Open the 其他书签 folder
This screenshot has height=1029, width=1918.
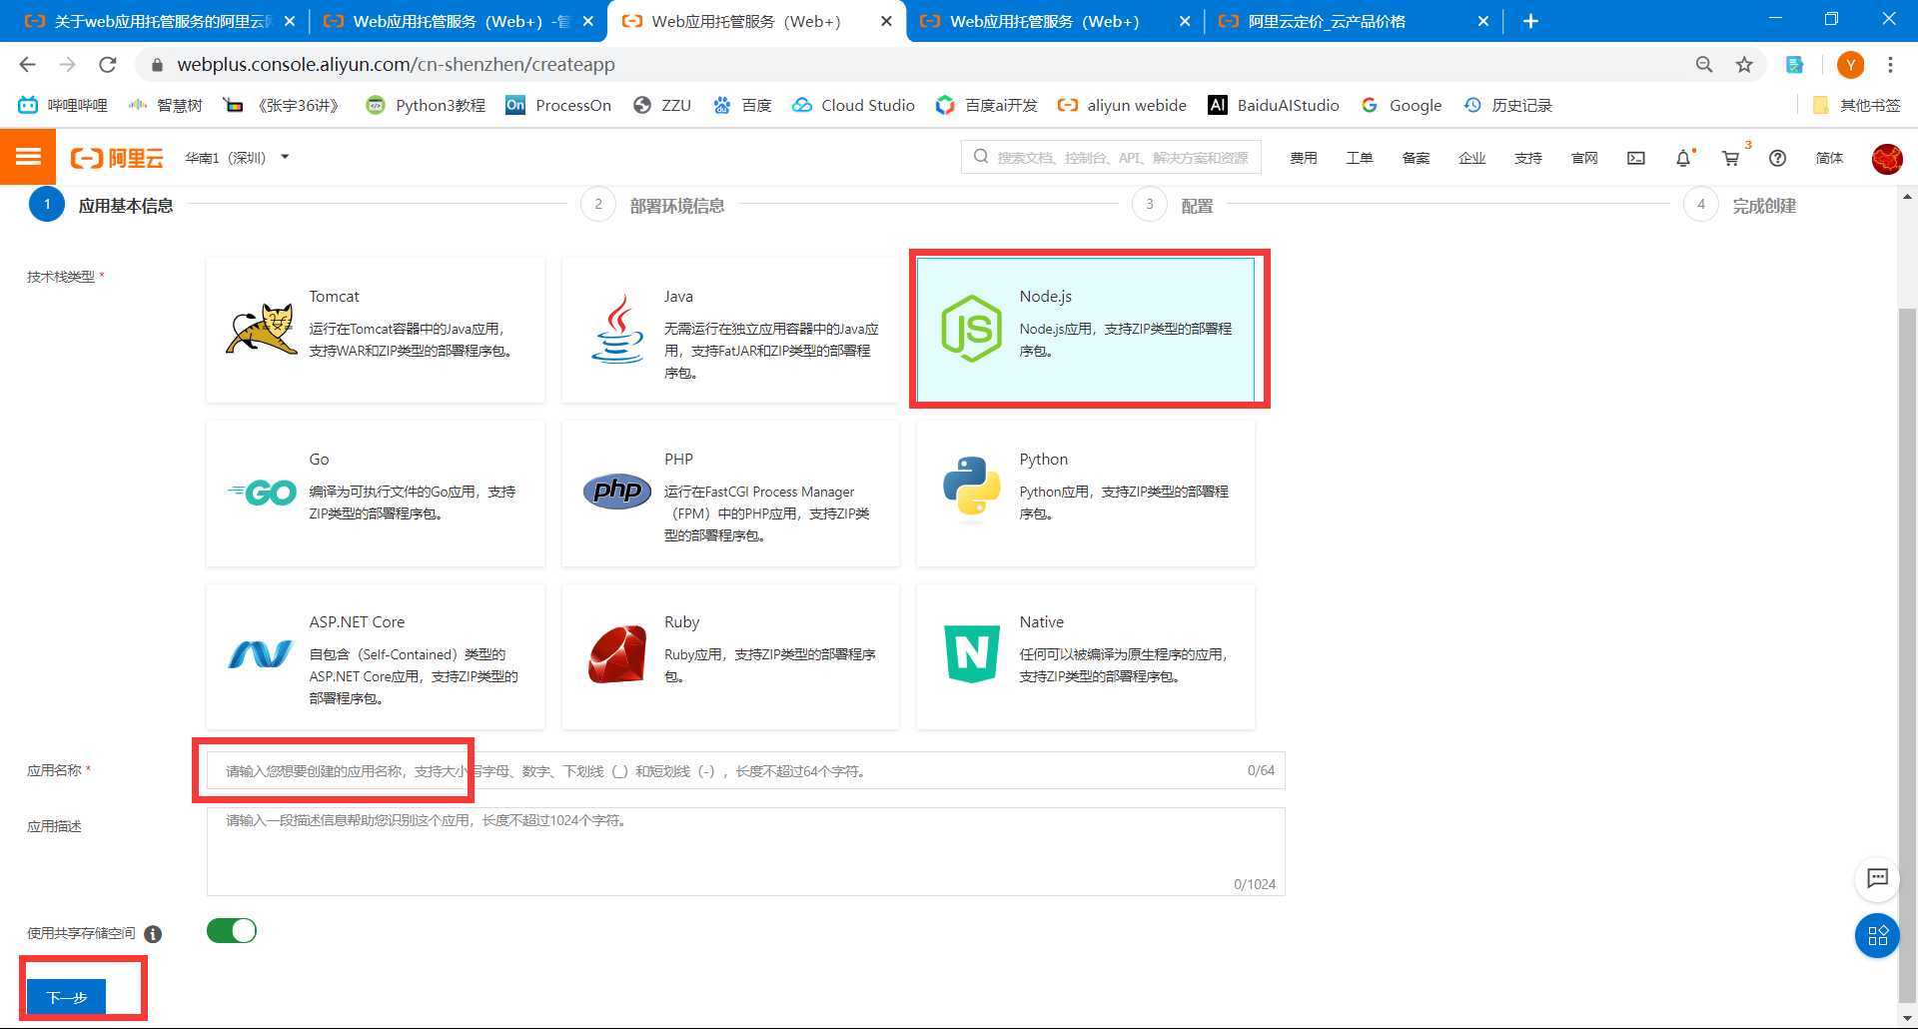(1856, 105)
